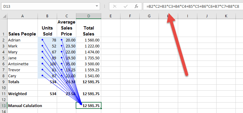Select total sales value 1 560.00
The height and width of the screenshot is (113, 243).
coord(89,40)
